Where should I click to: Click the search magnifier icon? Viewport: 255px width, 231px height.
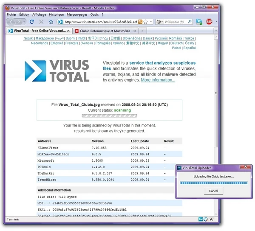[190, 22]
